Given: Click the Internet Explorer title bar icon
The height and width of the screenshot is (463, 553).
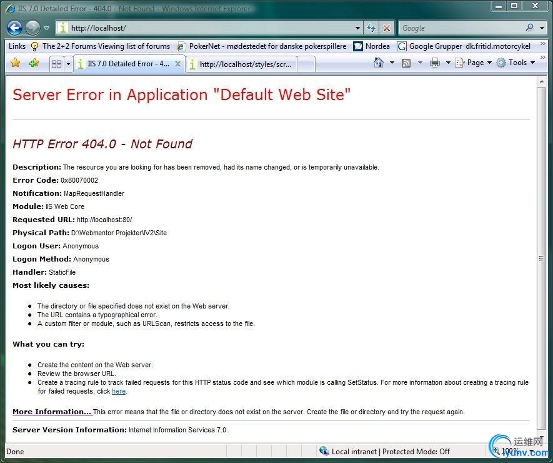Looking at the screenshot, I should (x=10, y=9).
